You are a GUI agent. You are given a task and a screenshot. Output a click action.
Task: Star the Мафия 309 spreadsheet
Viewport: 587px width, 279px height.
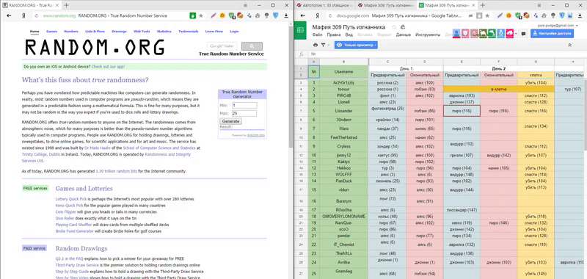click(394, 27)
